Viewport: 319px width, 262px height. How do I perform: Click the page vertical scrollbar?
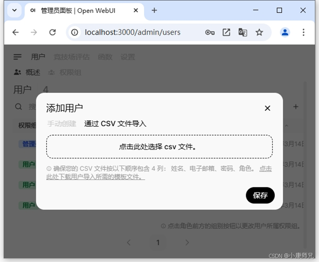(x=305, y=164)
